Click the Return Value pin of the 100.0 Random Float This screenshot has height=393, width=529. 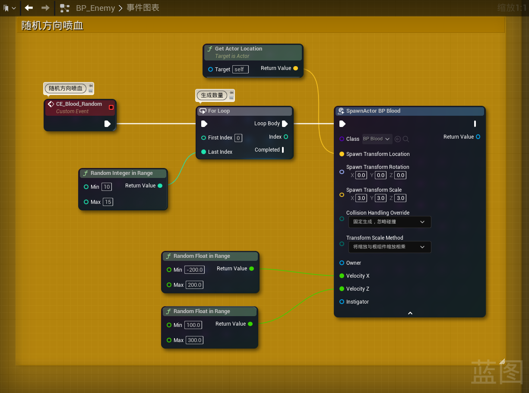click(250, 324)
